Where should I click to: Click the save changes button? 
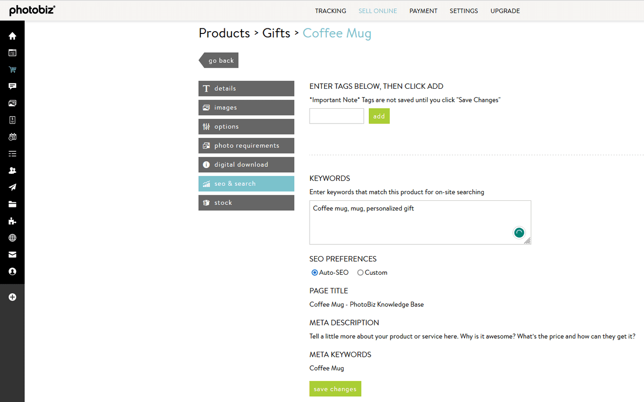click(335, 389)
